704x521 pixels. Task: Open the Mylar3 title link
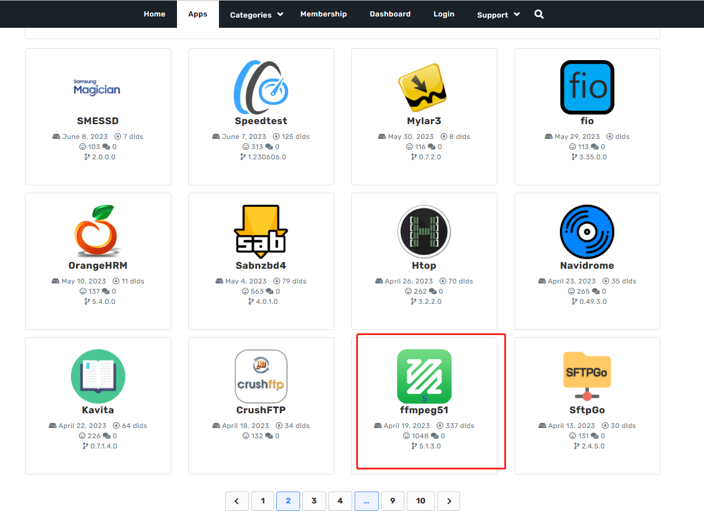tap(424, 121)
